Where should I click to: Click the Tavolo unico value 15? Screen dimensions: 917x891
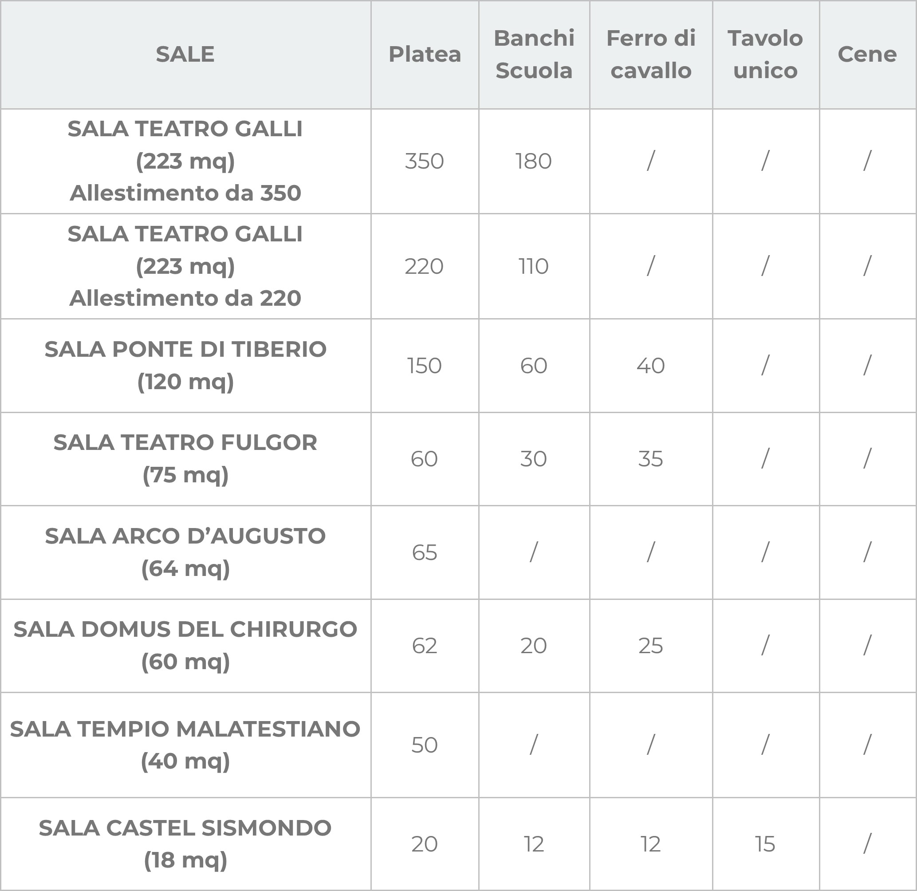coord(765,844)
